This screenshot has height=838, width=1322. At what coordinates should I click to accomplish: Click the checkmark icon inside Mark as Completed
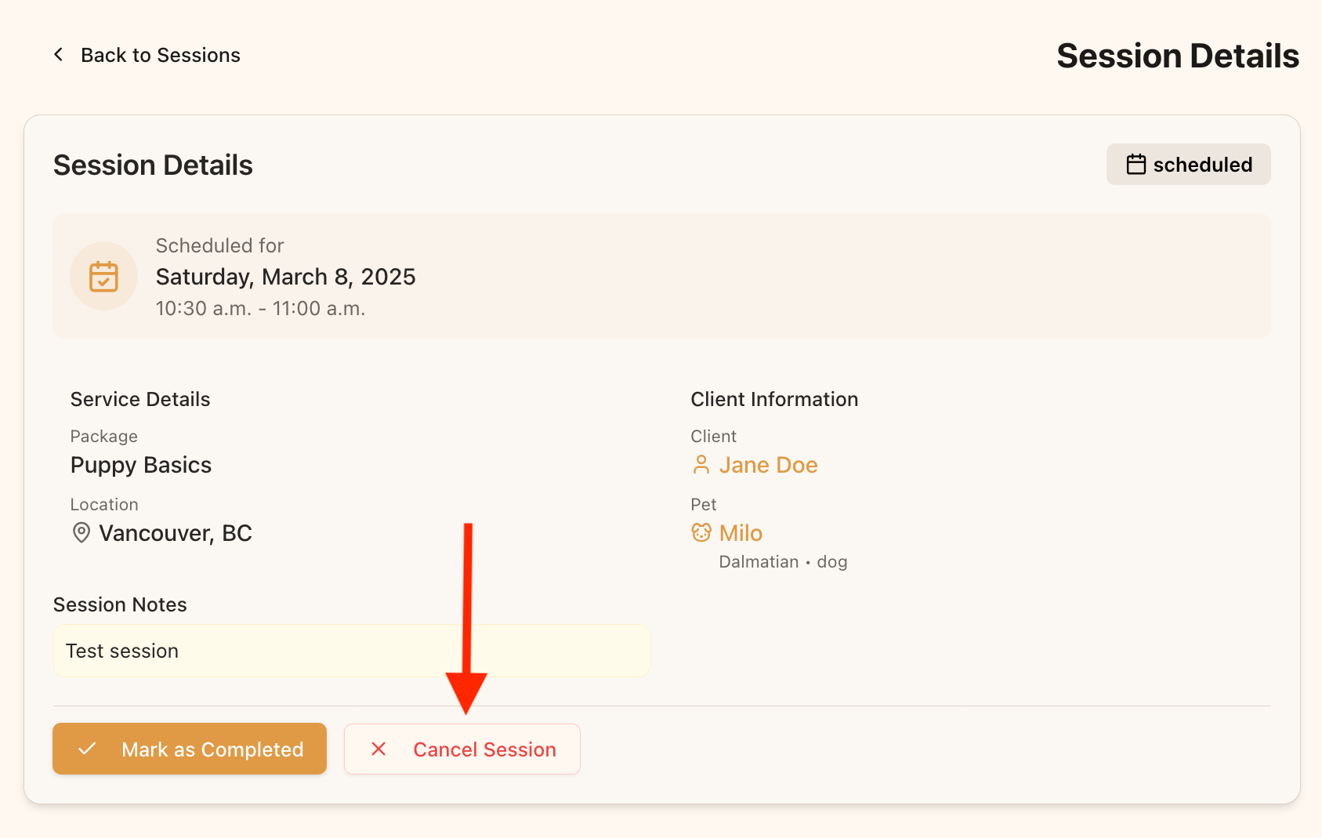[x=89, y=749]
